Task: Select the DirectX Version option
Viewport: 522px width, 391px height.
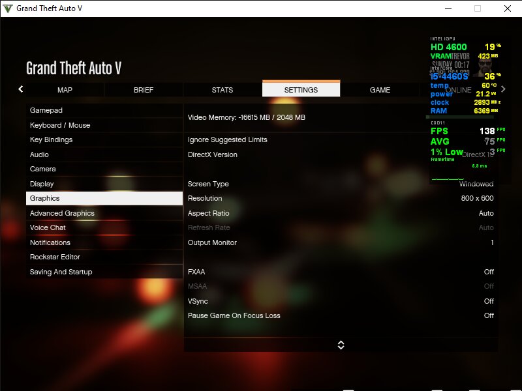Action: click(x=341, y=154)
